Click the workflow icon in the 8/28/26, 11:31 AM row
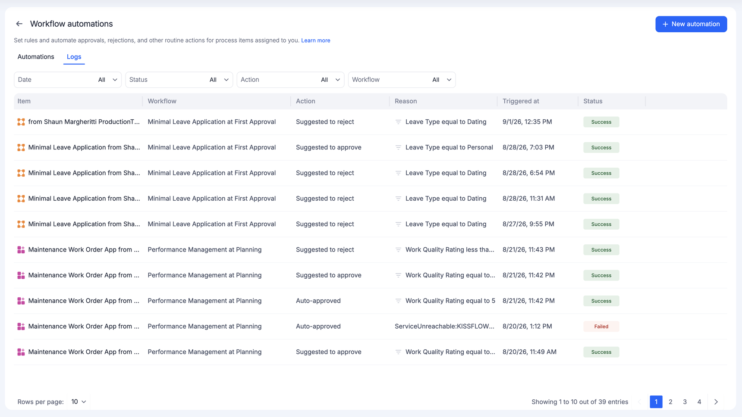Viewport: 742px width, 417px height. point(21,199)
